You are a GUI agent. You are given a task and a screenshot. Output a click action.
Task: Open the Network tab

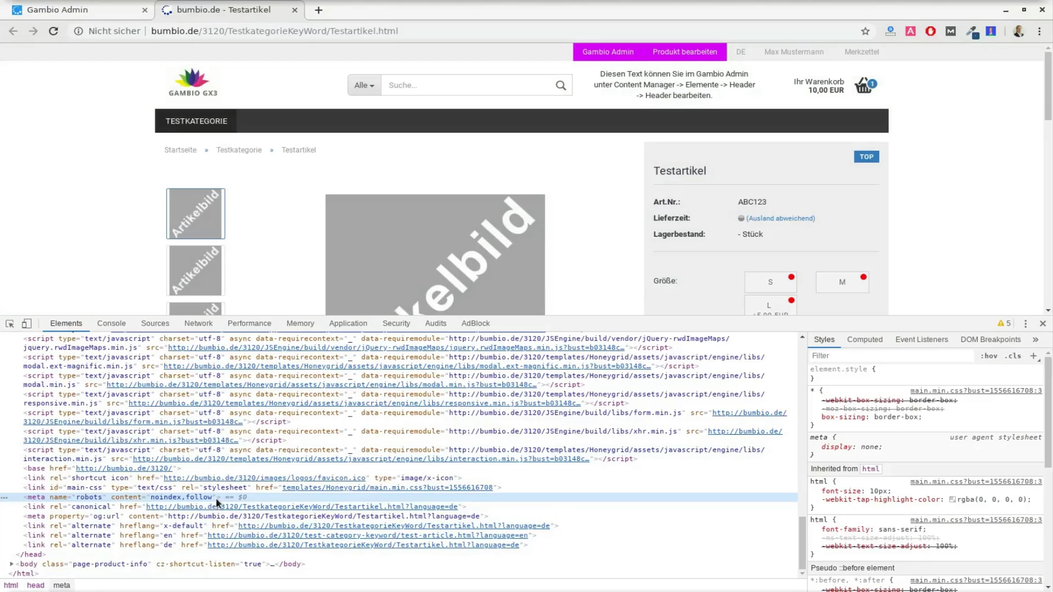coord(198,323)
